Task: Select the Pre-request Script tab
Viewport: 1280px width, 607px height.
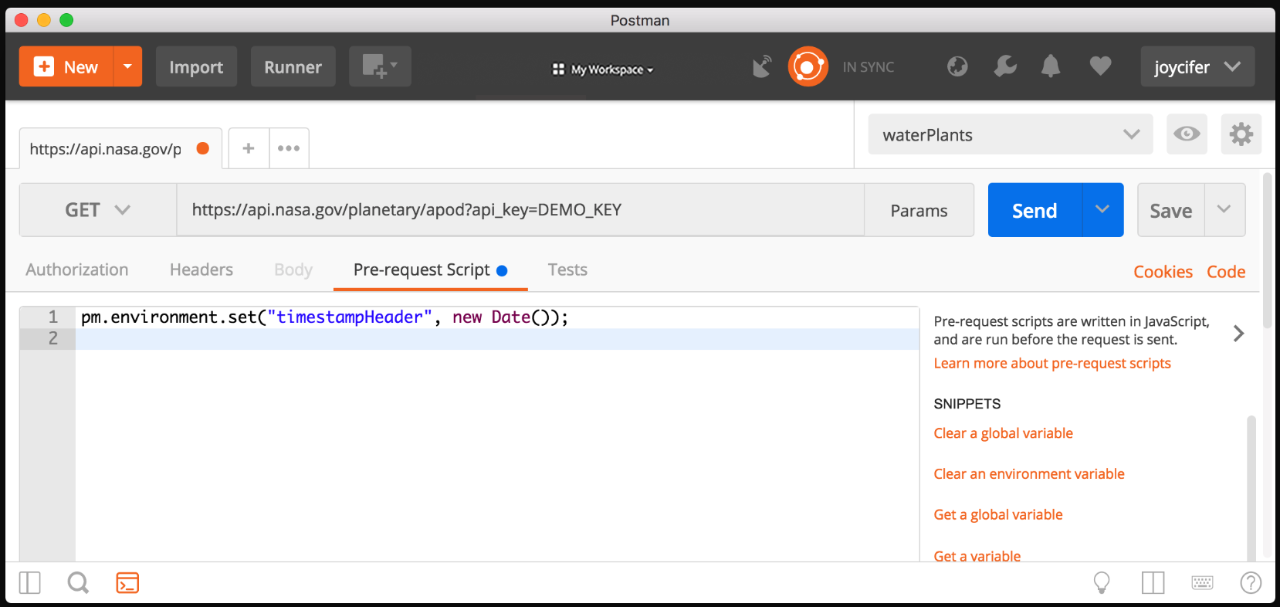Action: point(430,270)
